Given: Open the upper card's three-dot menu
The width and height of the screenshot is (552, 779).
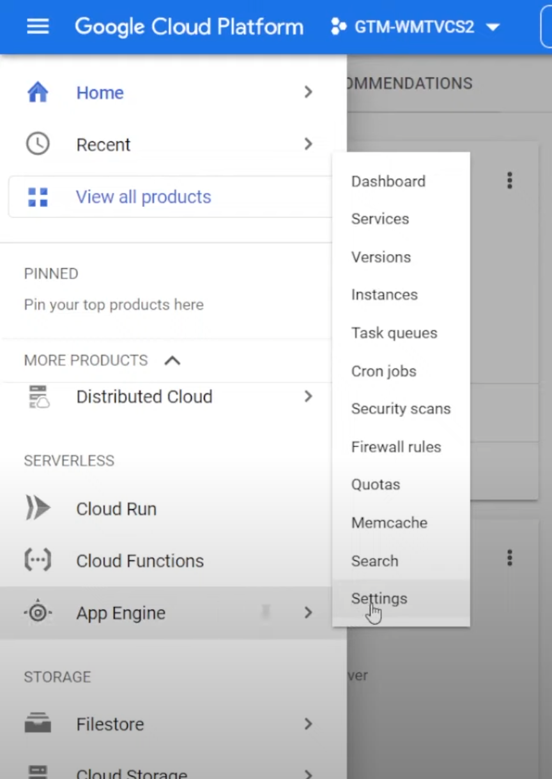Looking at the screenshot, I should pyautogui.click(x=509, y=181).
